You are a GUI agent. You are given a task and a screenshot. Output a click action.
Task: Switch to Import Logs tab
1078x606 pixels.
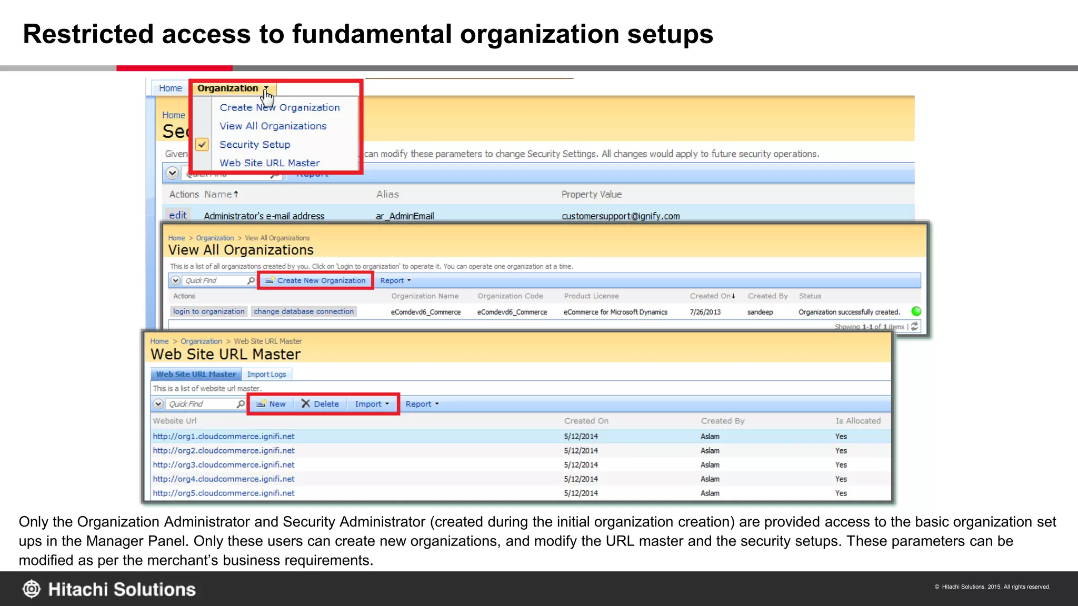(267, 375)
